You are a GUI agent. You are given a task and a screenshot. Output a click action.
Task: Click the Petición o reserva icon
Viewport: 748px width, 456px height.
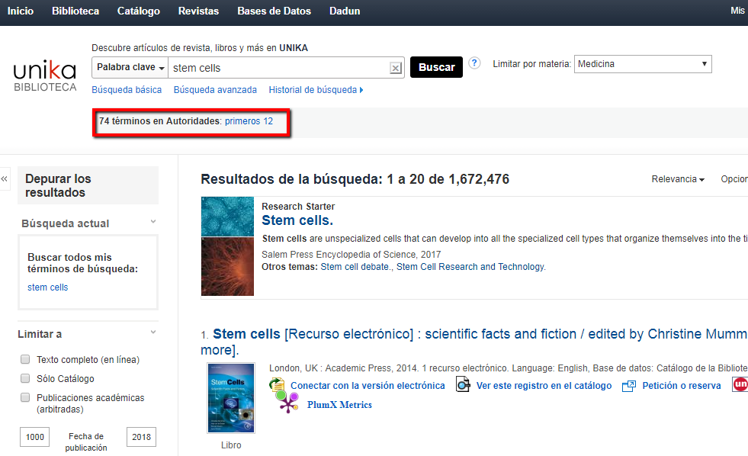pyautogui.click(x=629, y=386)
